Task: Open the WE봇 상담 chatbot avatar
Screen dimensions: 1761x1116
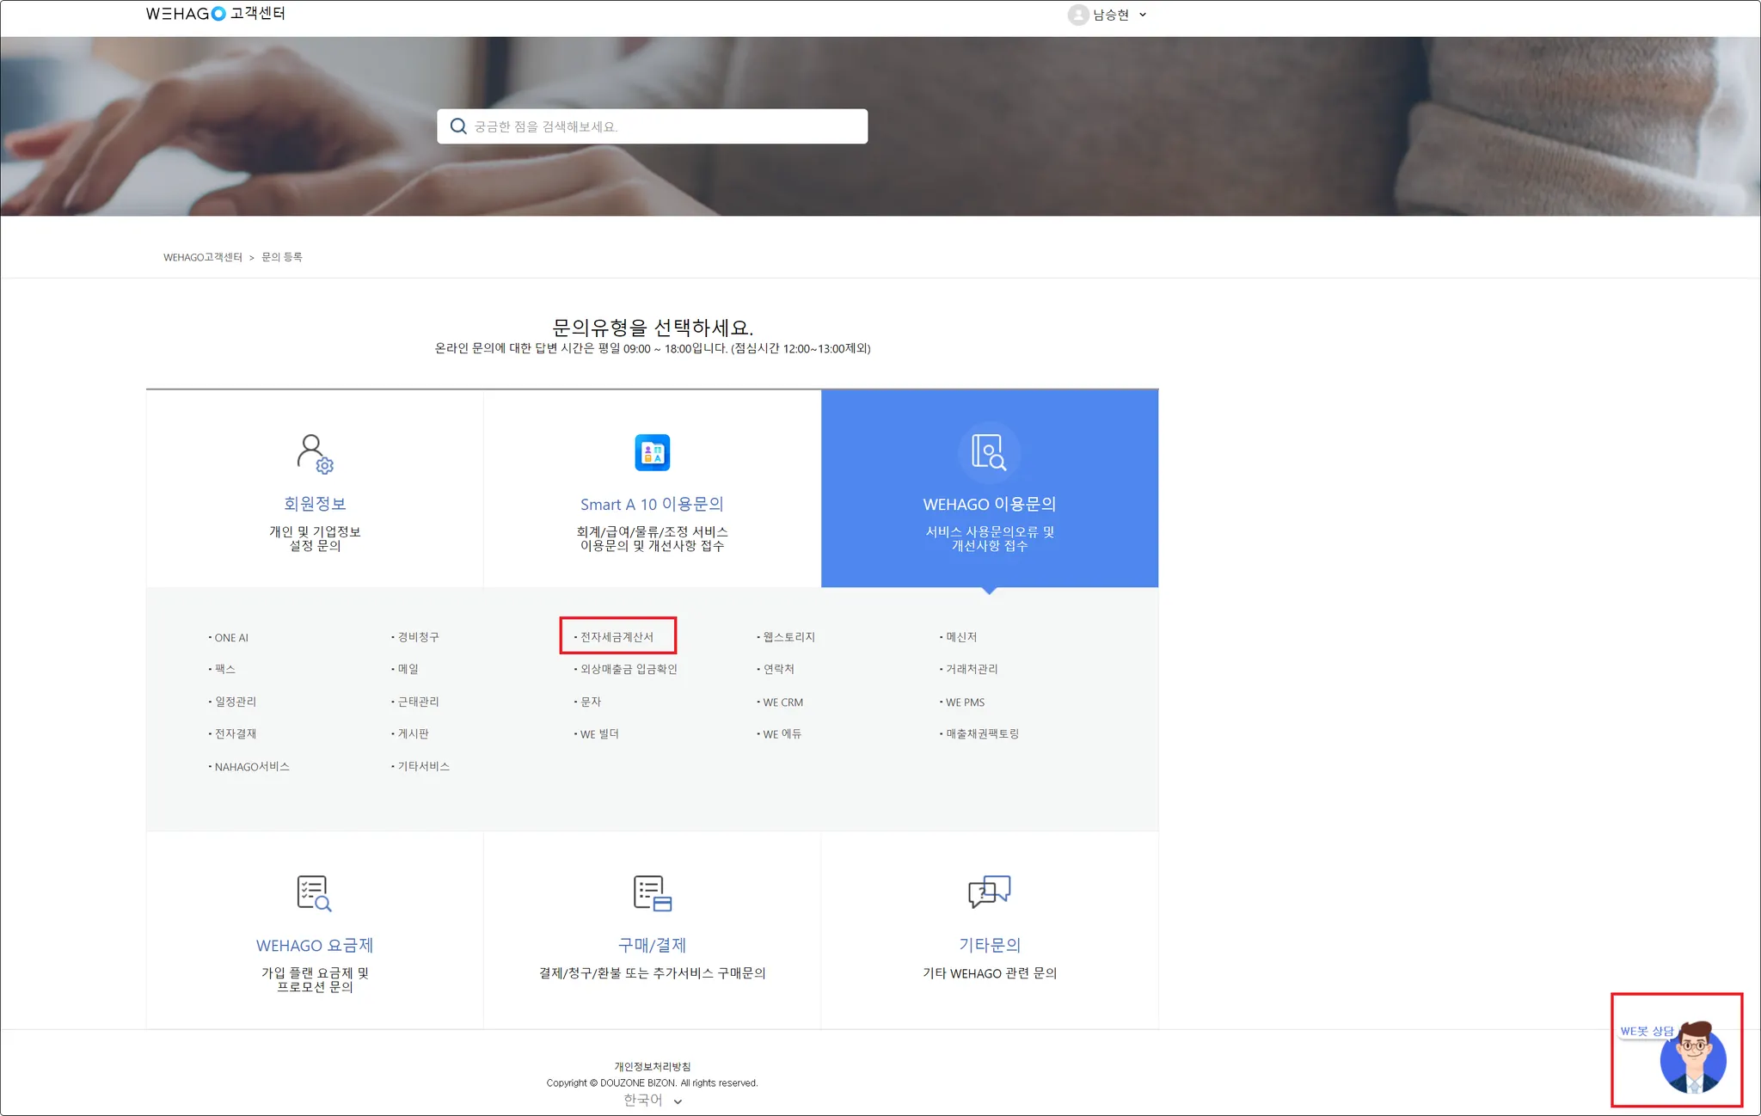Action: [x=1691, y=1058]
